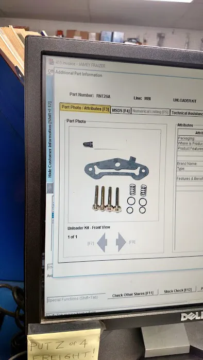Select the Type attribute row
The height and width of the screenshot is (360, 203).
tap(190, 169)
